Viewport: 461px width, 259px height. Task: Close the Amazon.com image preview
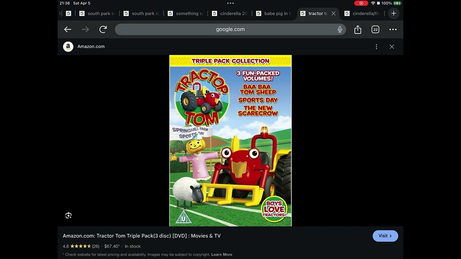coord(392,47)
